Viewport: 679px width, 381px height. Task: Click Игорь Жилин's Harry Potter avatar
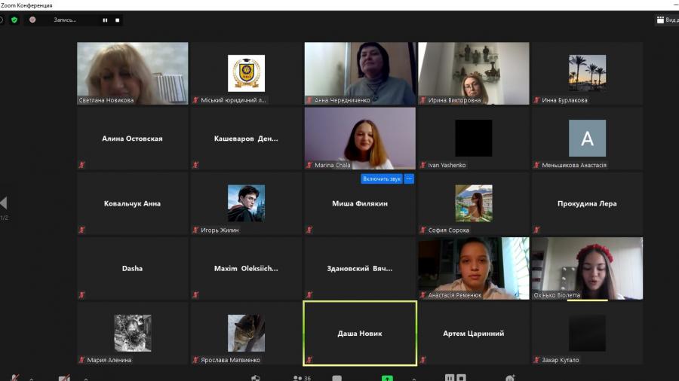(246, 203)
